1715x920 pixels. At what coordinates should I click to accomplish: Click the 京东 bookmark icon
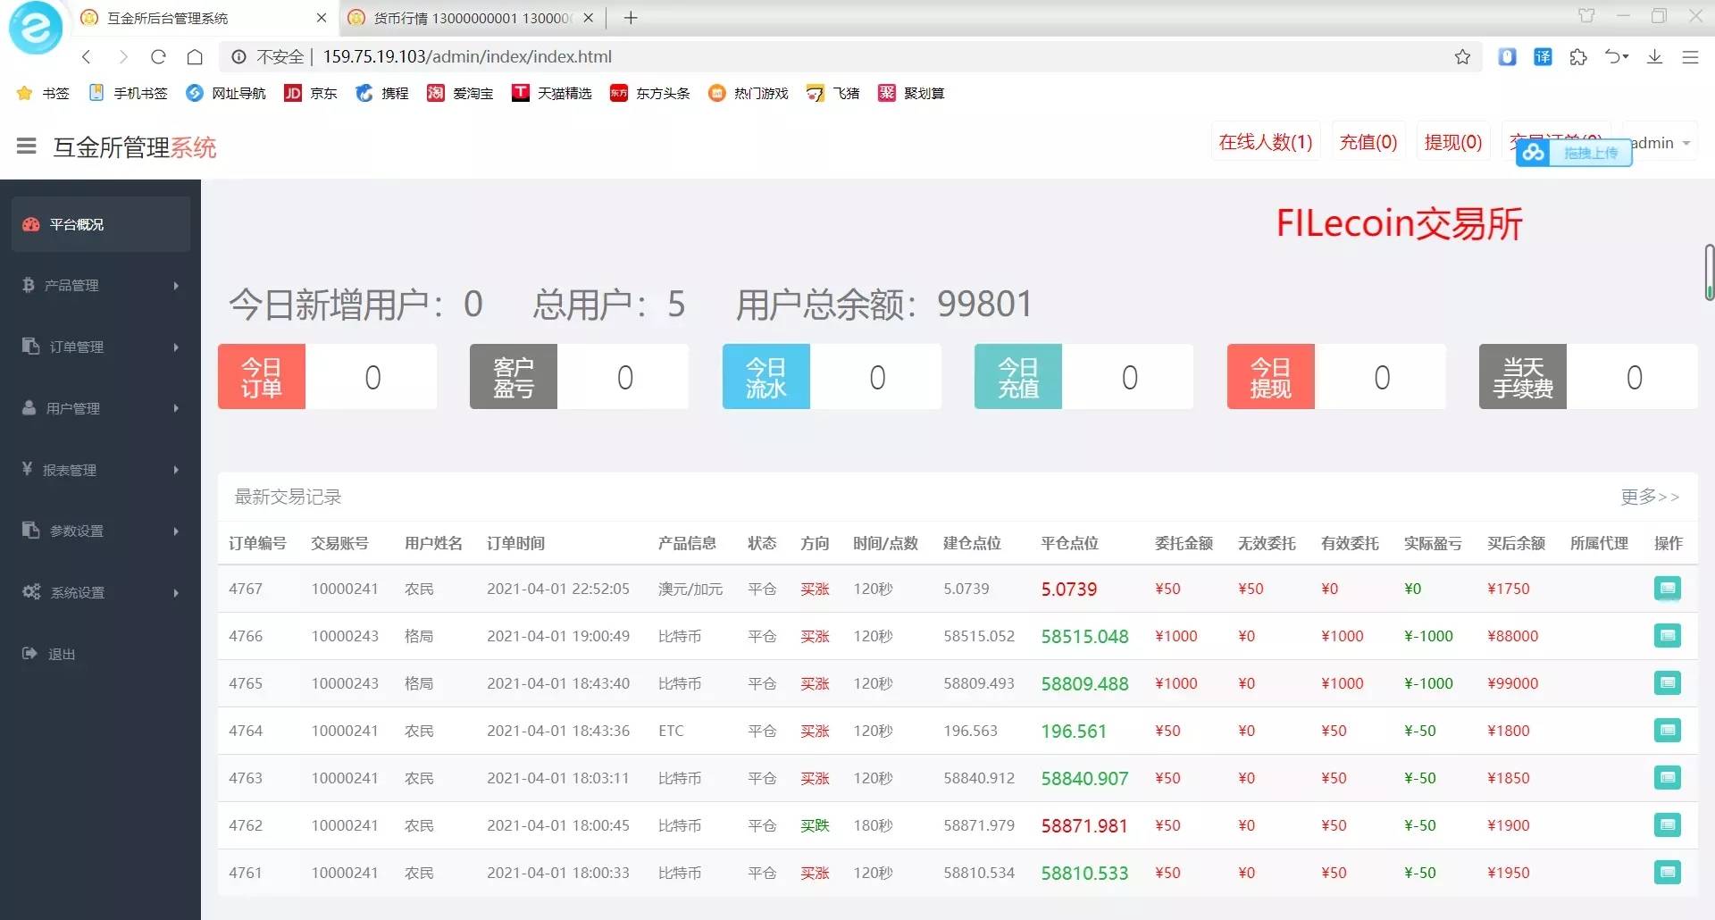coord(293,93)
